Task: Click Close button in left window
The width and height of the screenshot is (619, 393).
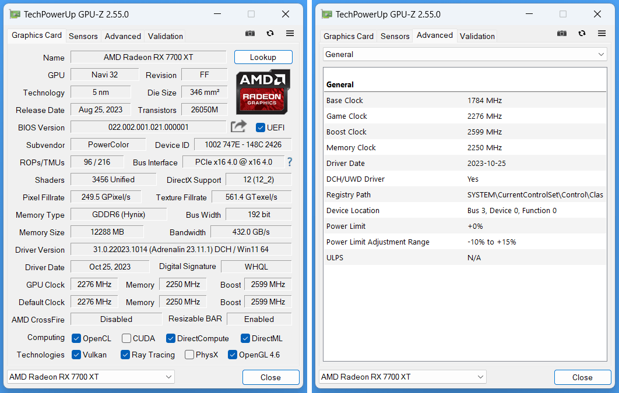Action: [x=270, y=377]
